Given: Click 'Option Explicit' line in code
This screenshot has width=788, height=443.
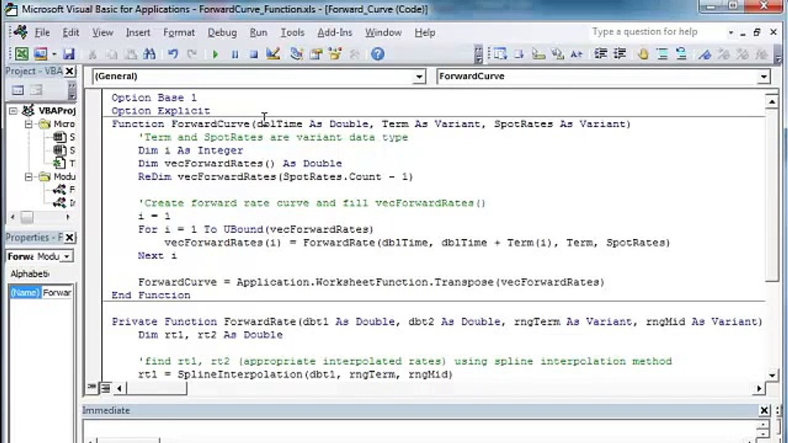Looking at the screenshot, I should (161, 111).
